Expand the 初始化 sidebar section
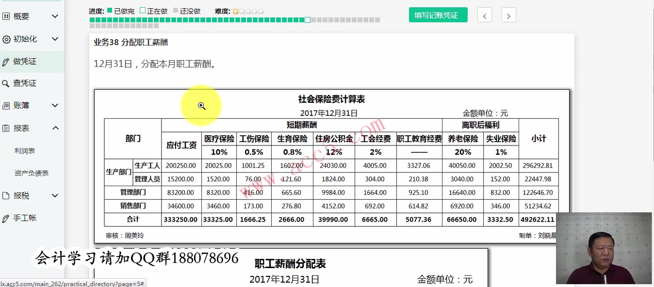654x287 pixels. click(55, 39)
